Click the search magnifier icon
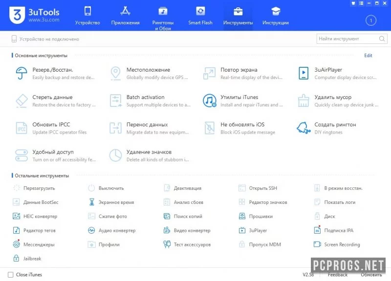Image resolution: width=391 pixels, height=281 pixels. pyautogui.click(x=382, y=39)
